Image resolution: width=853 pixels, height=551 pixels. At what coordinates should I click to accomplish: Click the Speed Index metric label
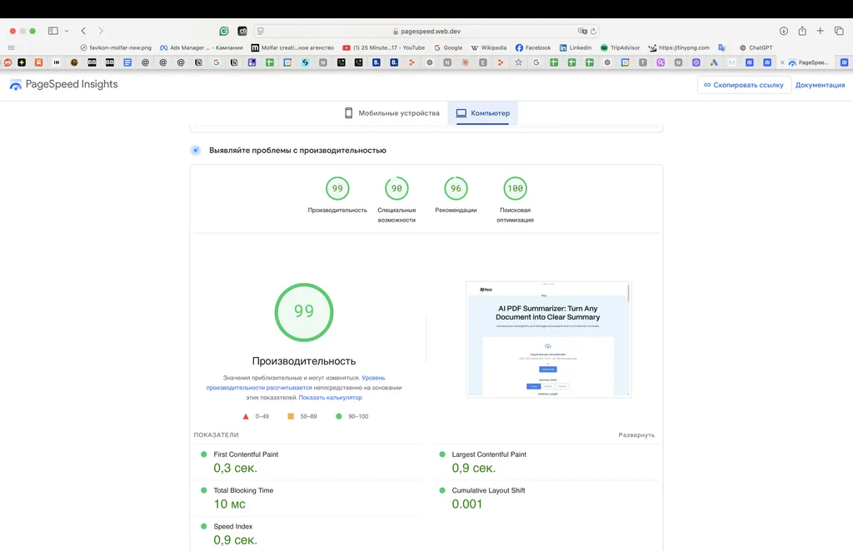(x=233, y=526)
